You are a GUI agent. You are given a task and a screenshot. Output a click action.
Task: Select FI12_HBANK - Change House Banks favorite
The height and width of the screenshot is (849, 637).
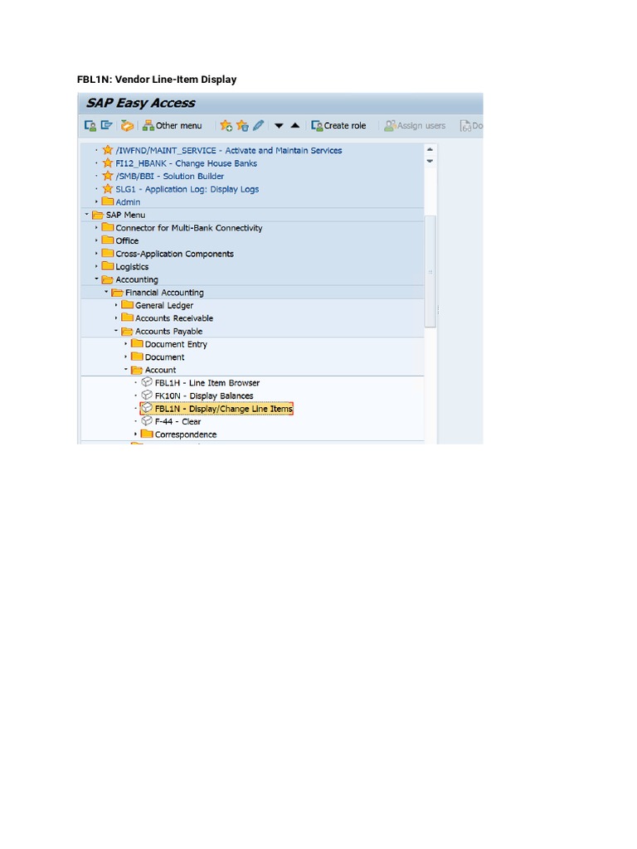pos(187,163)
